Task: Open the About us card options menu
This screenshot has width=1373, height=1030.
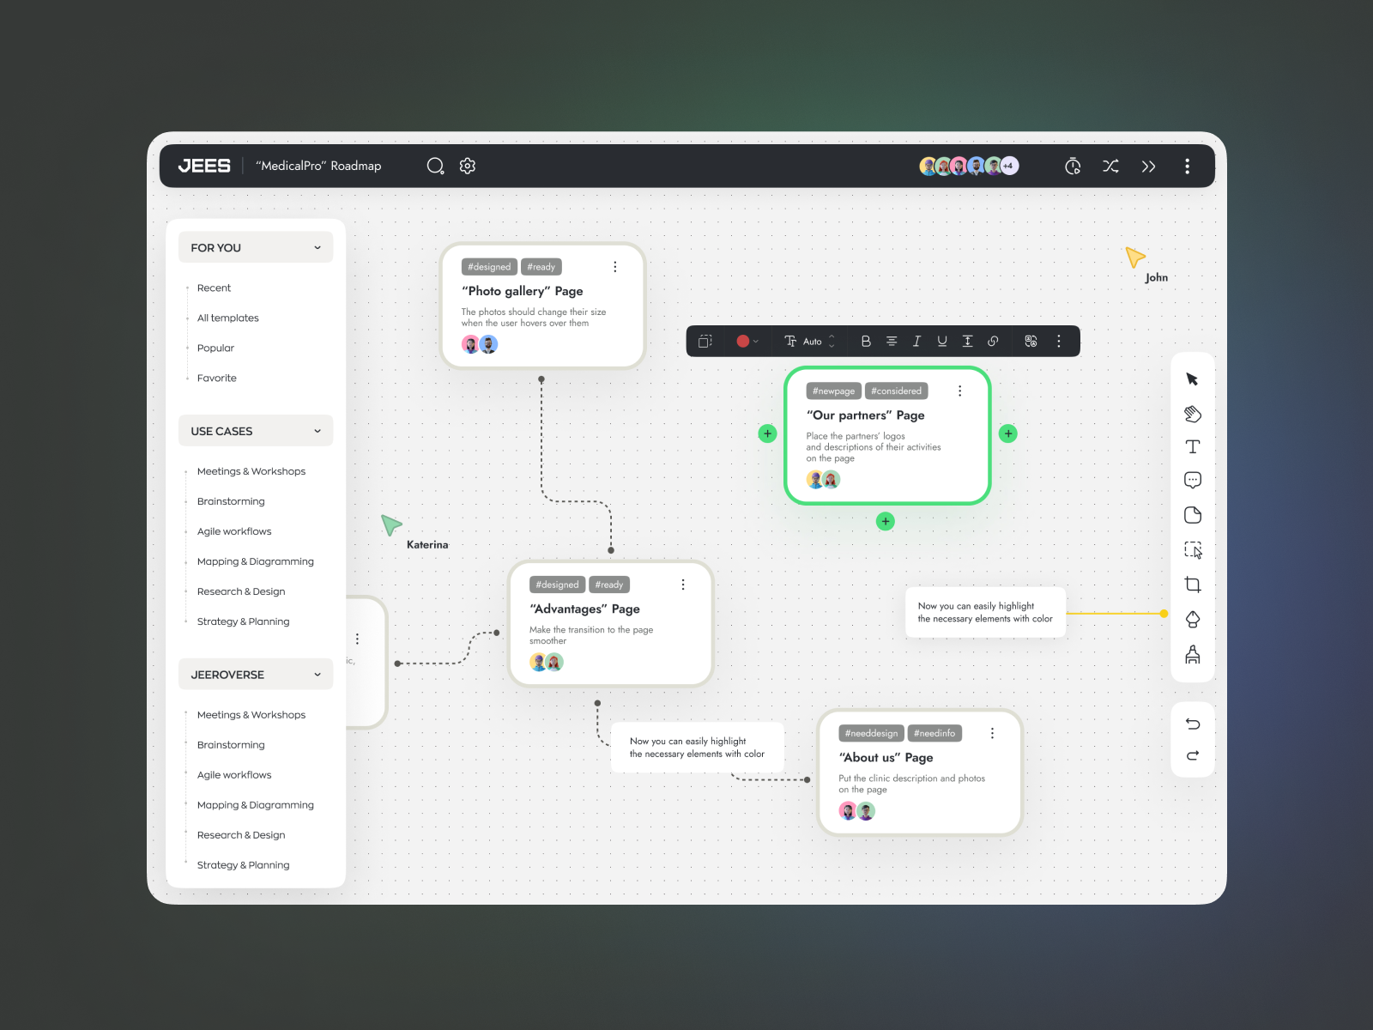Action: coord(992,733)
